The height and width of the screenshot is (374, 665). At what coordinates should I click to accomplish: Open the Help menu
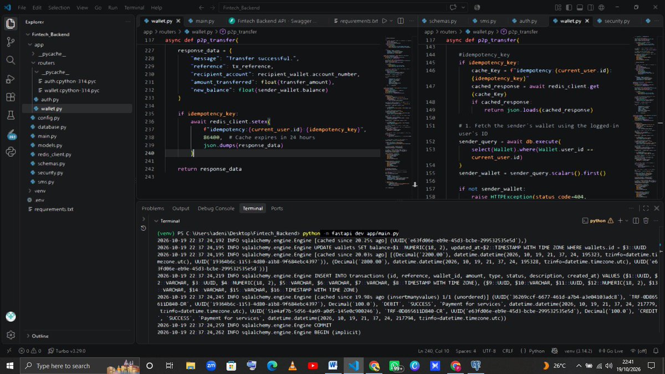[x=157, y=8]
